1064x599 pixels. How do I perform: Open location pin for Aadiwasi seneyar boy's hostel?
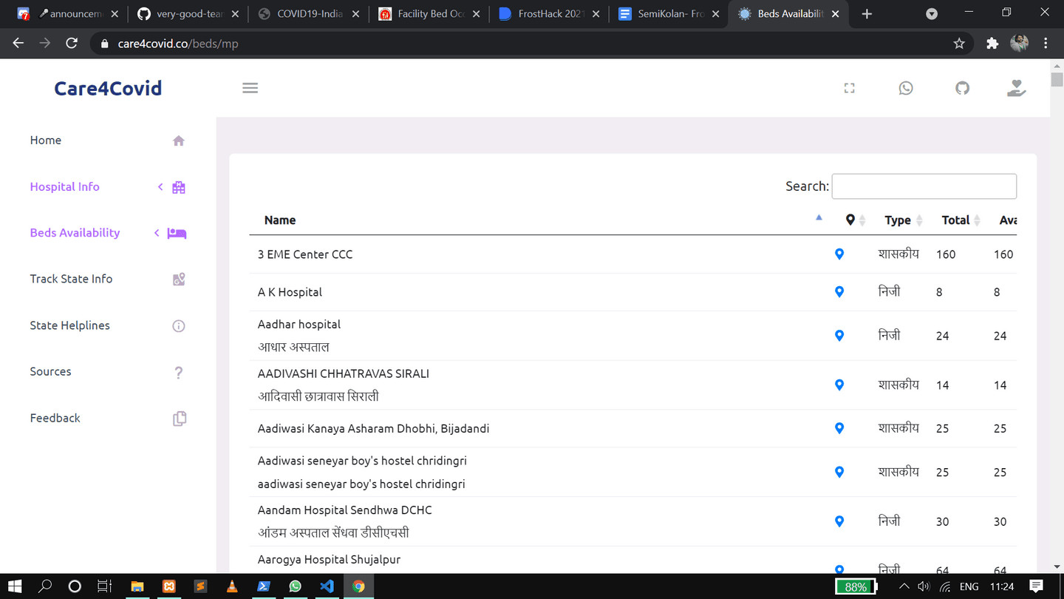[839, 471]
